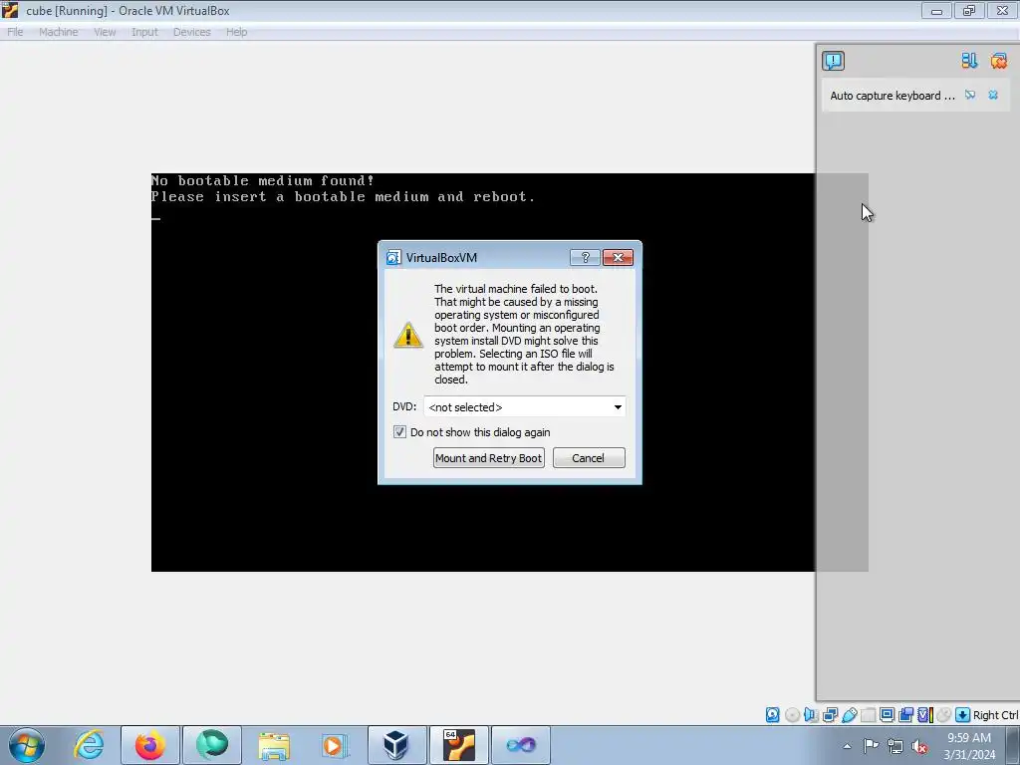Open the Help menu

[x=237, y=32]
